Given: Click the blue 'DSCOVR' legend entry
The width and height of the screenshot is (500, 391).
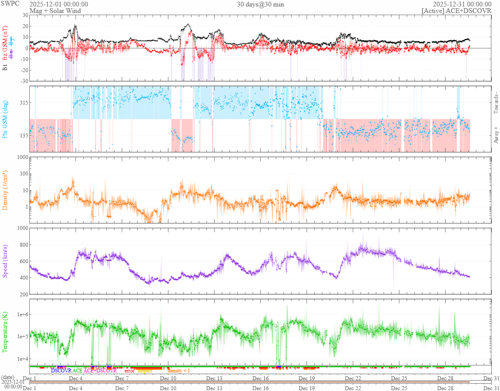Looking at the screenshot, I should 61,371.
